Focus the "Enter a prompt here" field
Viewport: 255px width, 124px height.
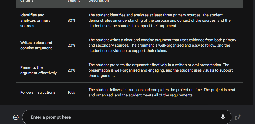tap(127, 117)
